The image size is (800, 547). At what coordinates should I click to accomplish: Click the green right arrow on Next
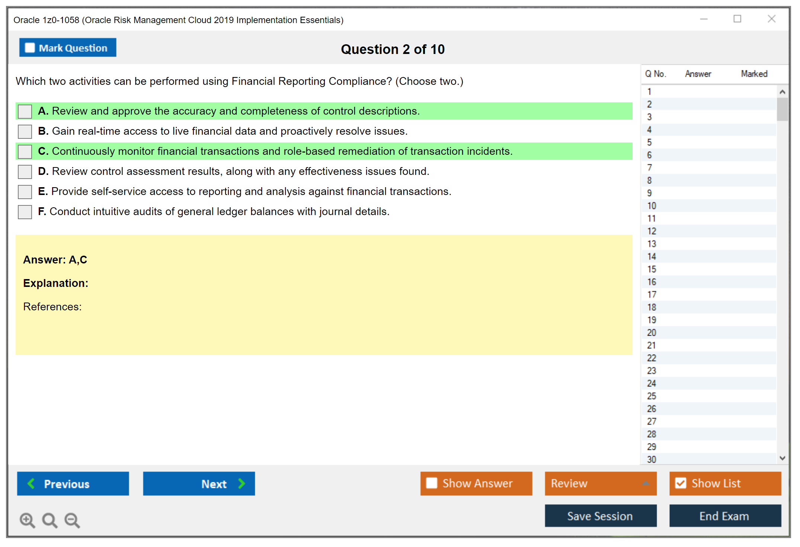[241, 483]
